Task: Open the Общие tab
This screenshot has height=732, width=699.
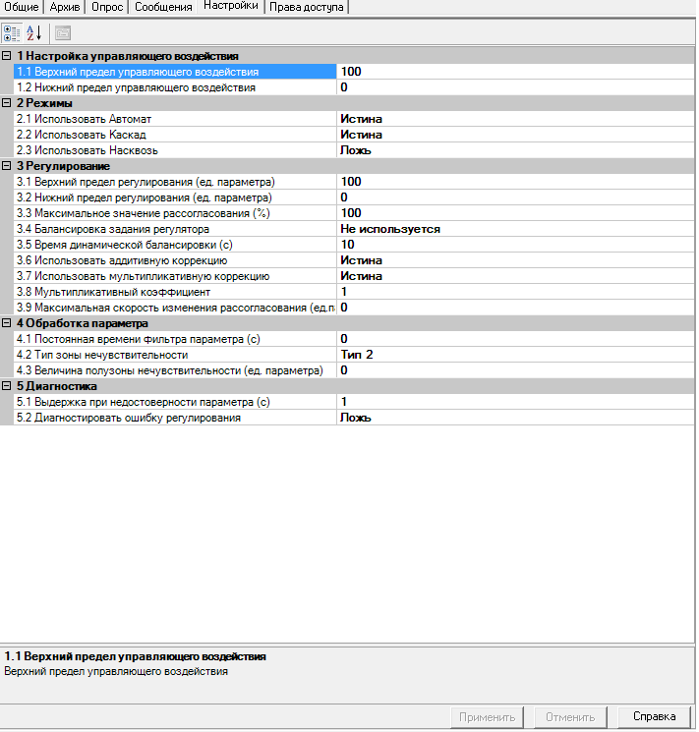Action: (x=22, y=7)
